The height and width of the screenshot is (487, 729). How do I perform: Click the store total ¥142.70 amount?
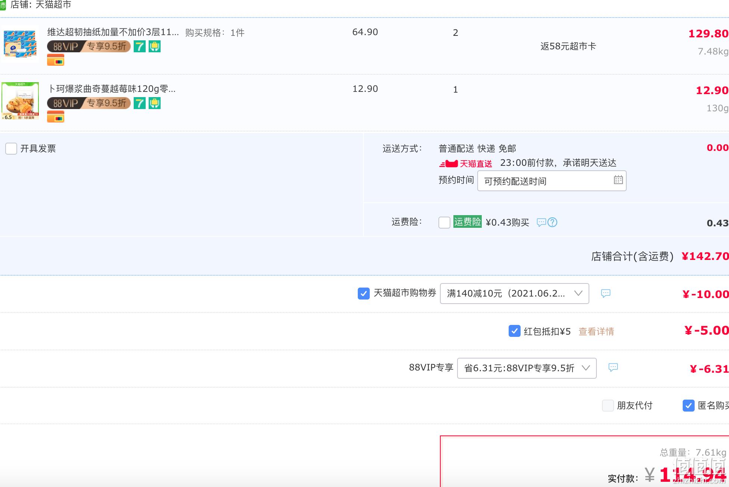(705, 256)
